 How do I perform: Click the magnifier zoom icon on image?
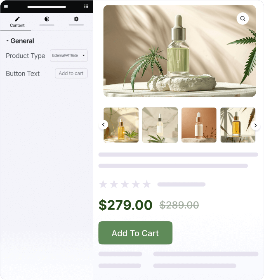point(243,19)
